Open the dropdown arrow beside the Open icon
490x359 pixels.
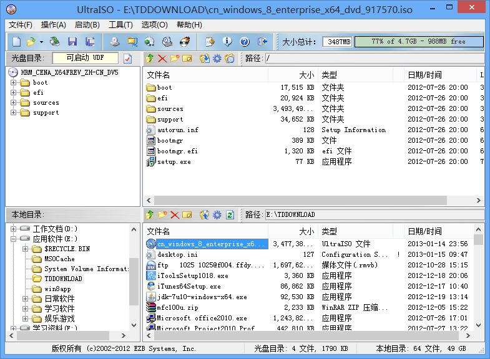[x=41, y=42]
